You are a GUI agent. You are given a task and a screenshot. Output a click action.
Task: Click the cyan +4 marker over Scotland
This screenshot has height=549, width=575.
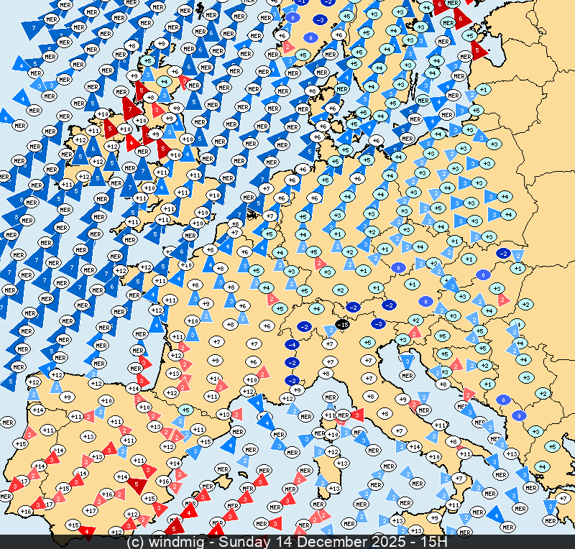(x=164, y=82)
